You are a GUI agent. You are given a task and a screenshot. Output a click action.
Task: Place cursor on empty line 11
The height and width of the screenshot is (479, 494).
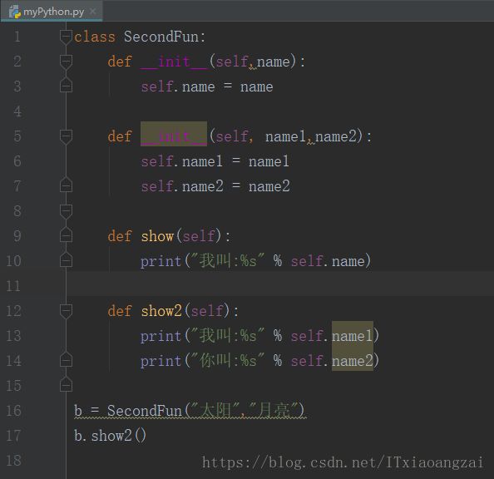point(279,284)
